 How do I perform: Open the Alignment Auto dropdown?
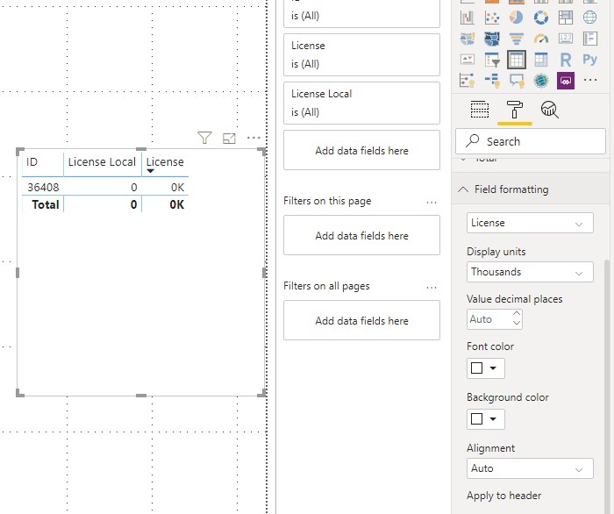point(530,468)
